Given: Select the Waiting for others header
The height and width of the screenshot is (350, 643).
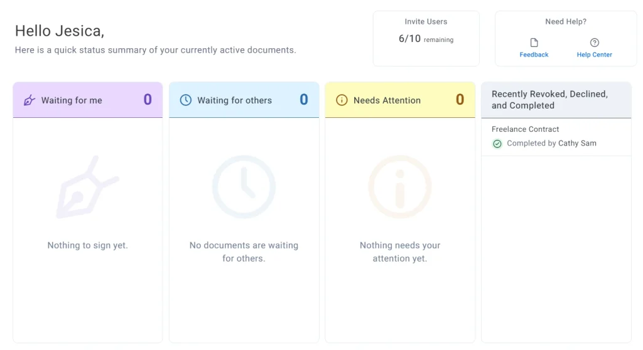Looking at the screenshot, I should [244, 100].
